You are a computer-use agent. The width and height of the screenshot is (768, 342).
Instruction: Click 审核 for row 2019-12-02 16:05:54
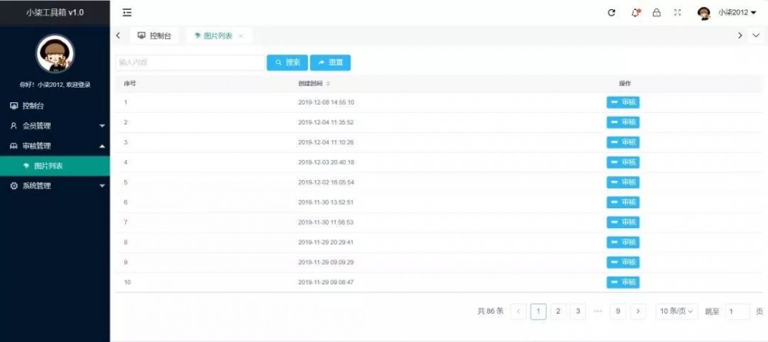click(623, 182)
